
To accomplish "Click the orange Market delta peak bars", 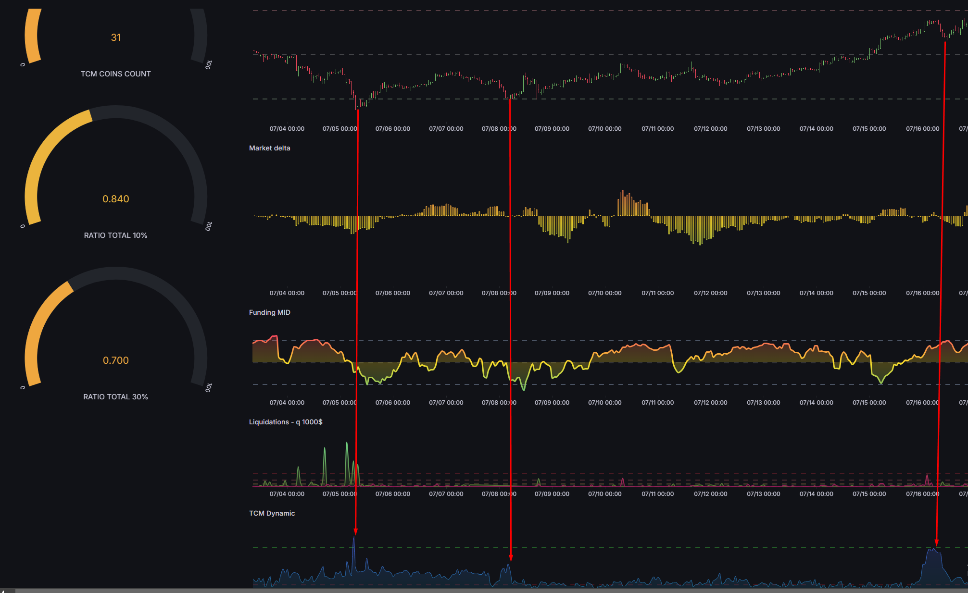I will point(624,203).
